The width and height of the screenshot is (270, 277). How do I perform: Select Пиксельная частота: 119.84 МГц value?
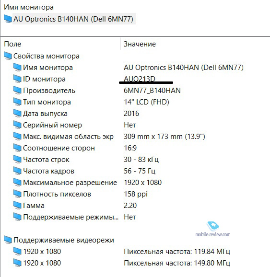pyautogui.click(x=177, y=252)
